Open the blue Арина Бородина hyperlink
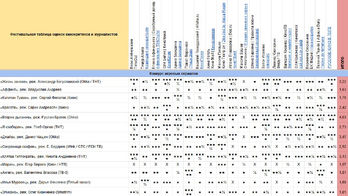Viewport: 348px width, 196px height. tap(180, 55)
